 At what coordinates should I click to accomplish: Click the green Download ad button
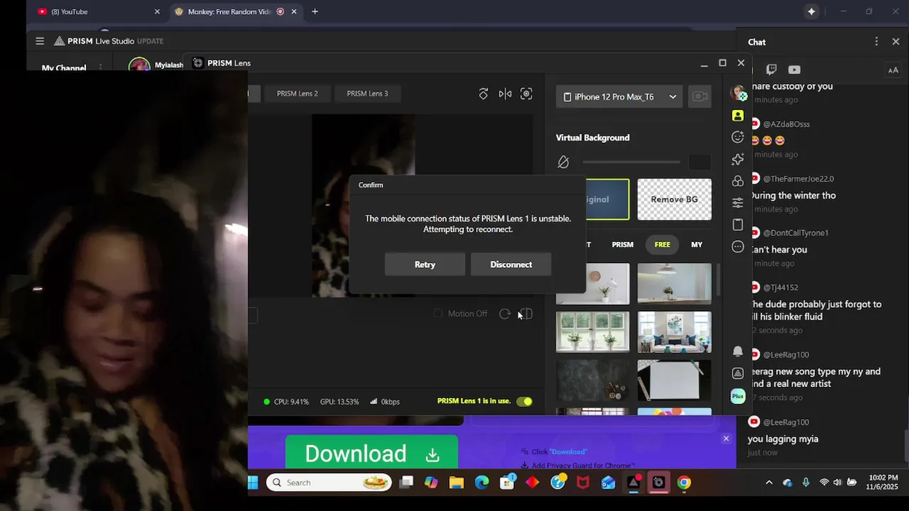[x=371, y=453]
